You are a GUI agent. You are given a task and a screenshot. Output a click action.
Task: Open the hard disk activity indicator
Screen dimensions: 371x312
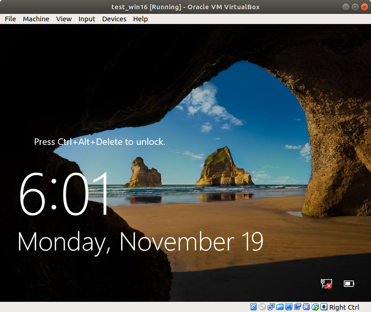tap(253, 307)
